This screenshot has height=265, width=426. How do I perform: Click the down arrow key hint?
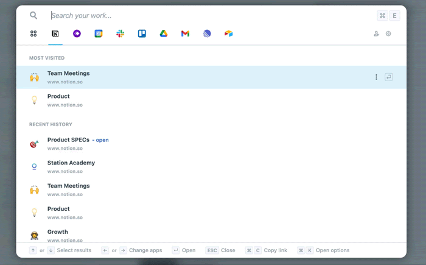click(x=51, y=250)
